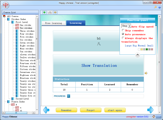Viewport: 163px width, 120px height.
Task: Go to previous card with blue left arrow
Action: (46, 110)
